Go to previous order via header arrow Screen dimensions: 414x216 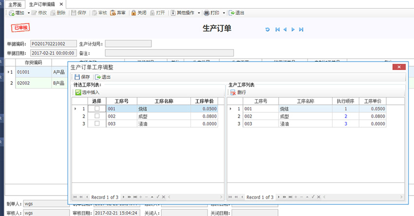pyautogui.click(x=285, y=30)
